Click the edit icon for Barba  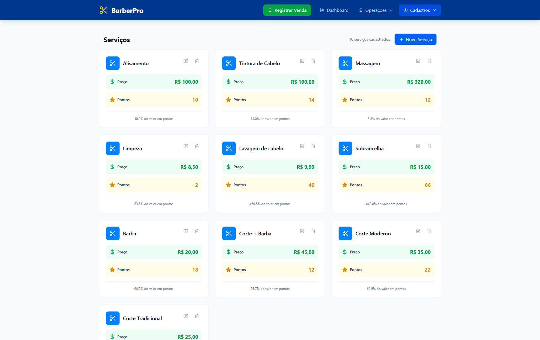click(186, 231)
